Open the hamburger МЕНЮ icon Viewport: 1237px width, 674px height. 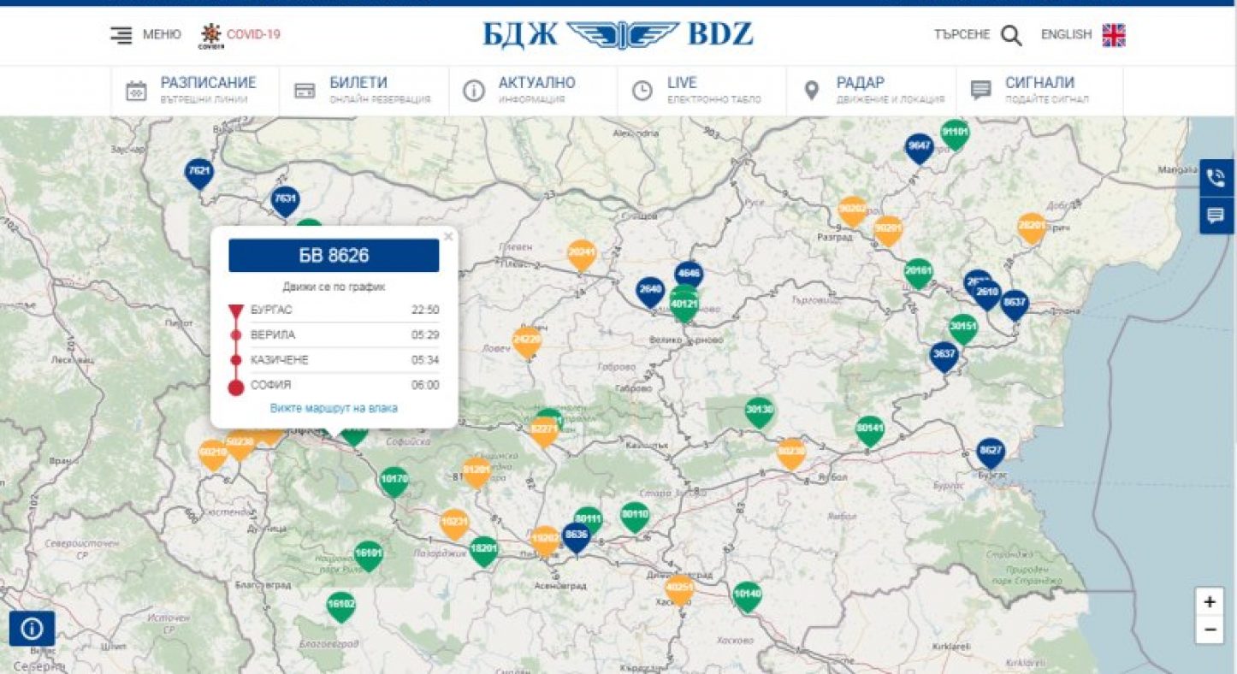tap(121, 35)
